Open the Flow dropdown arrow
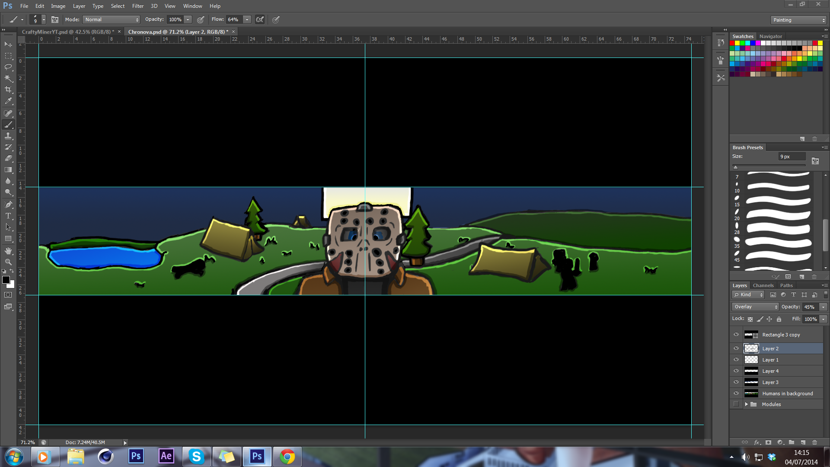830x467 pixels. [x=247, y=19]
